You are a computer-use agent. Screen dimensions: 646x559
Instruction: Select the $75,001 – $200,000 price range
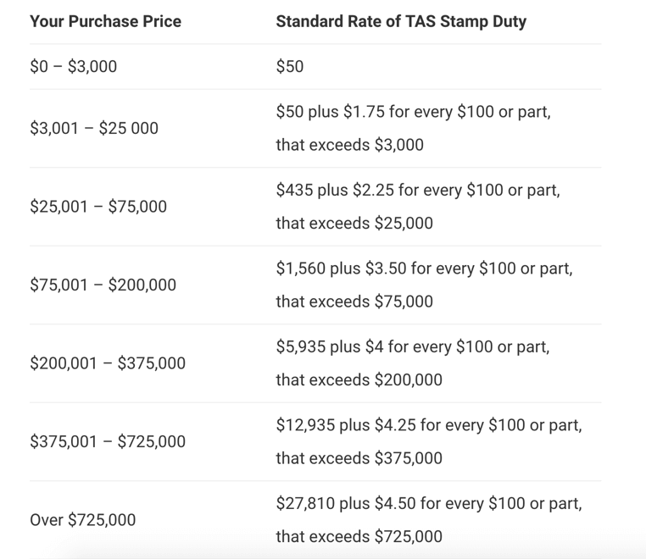pyautogui.click(x=103, y=285)
